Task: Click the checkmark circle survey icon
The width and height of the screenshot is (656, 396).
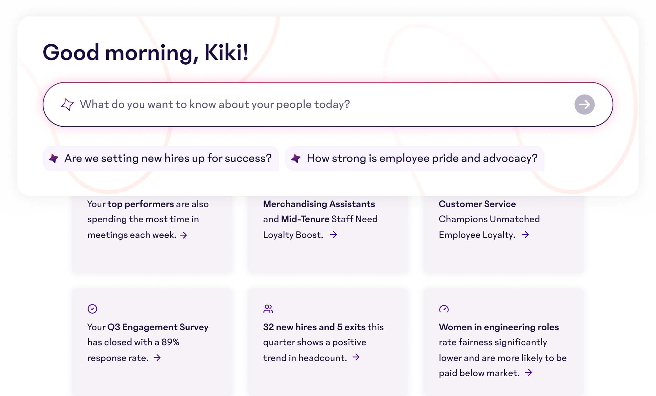Action: coord(92,309)
